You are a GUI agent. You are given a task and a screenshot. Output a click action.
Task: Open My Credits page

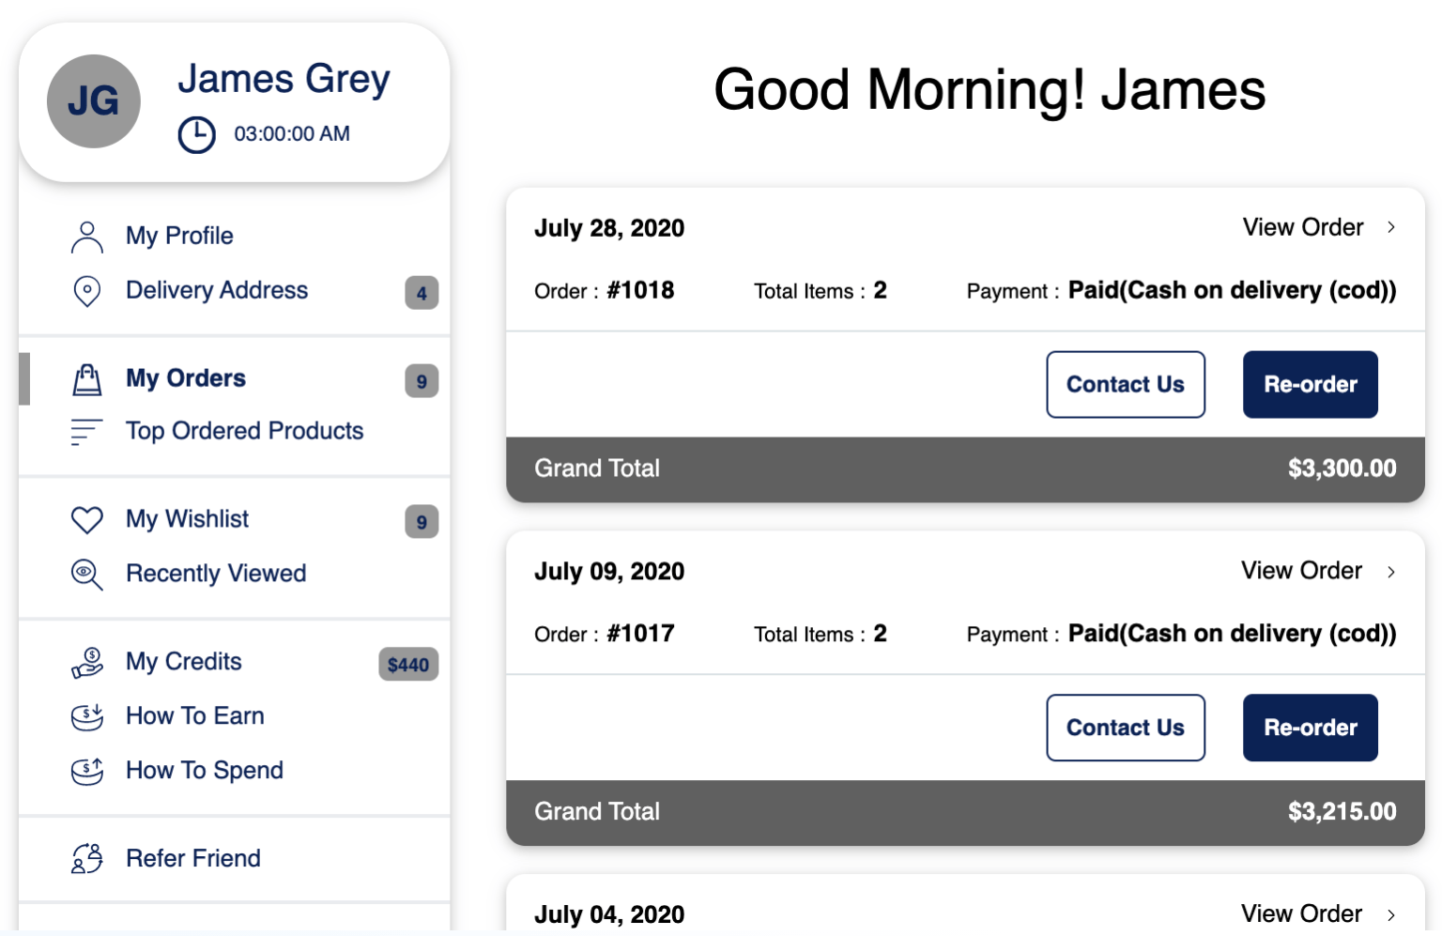click(x=184, y=662)
